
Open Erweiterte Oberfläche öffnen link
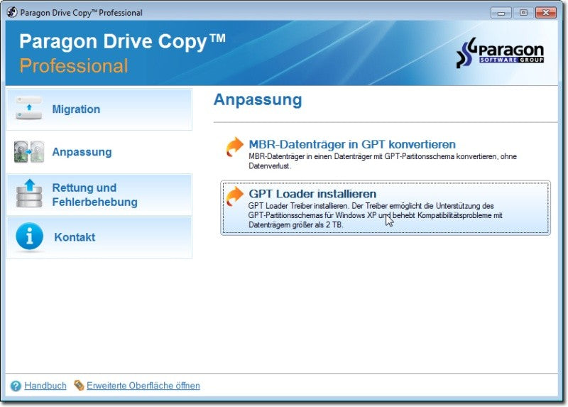tap(143, 386)
